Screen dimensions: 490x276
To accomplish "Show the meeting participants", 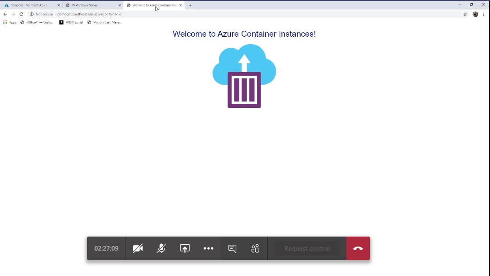I will coord(255,248).
